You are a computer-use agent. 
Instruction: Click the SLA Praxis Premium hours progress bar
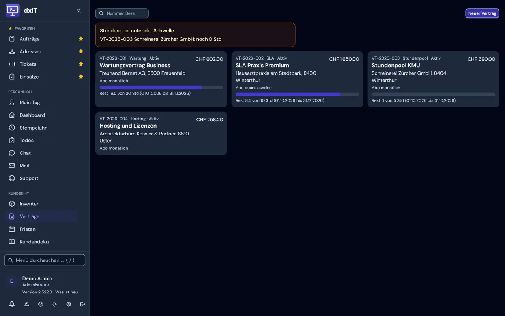pyautogui.click(x=297, y=94)
